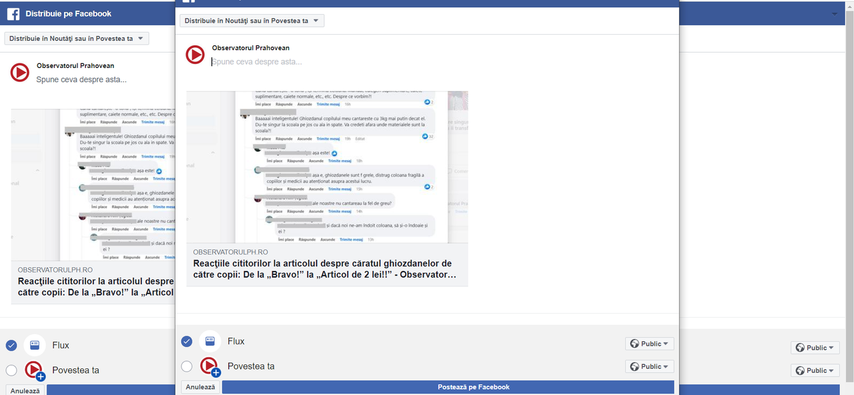Click the article preview image in the front dialog
Viewport: 854px width, 395px height.
[x=327, y=167]
